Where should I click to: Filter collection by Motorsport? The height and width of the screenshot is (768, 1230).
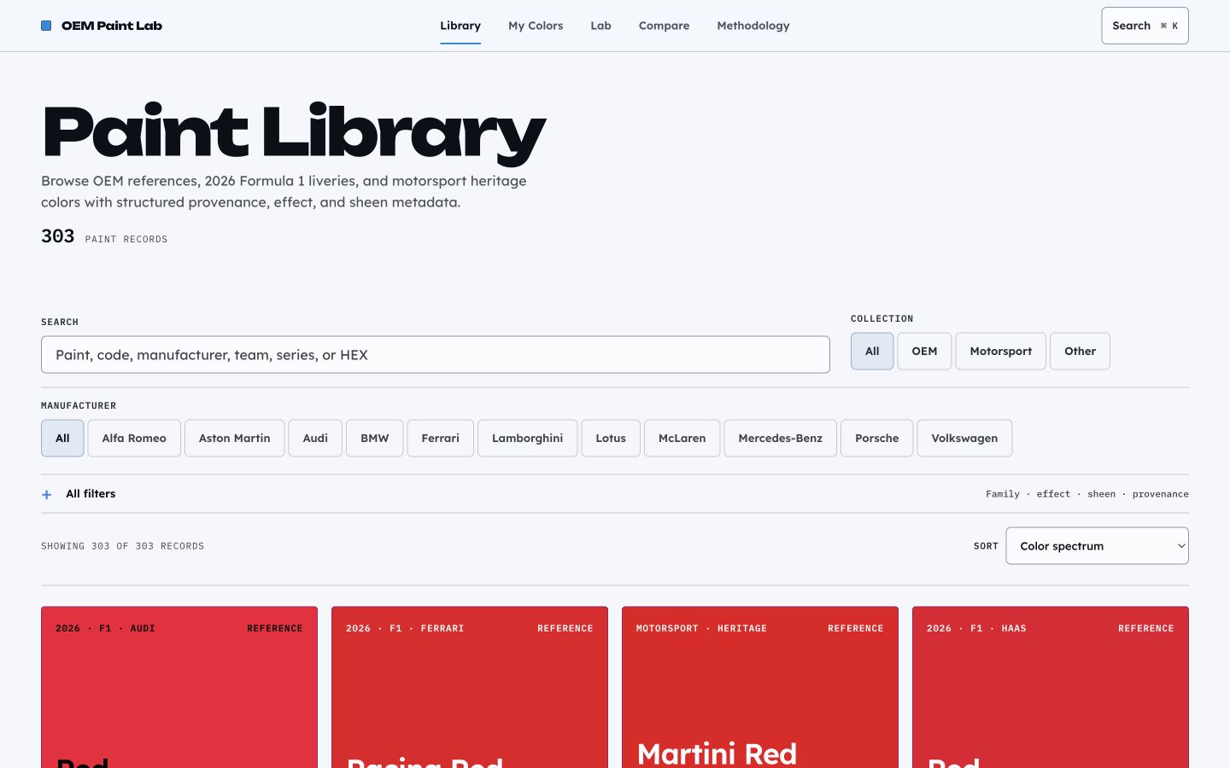click(1000, 351)
